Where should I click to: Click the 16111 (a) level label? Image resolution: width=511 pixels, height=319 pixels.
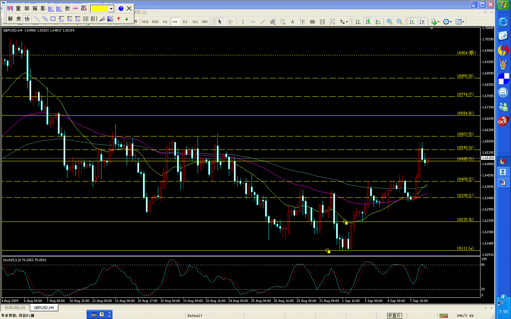[x=465, y=248]
